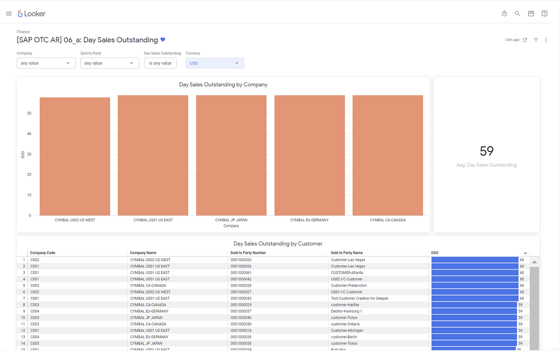Screen dimensions: 560x351
Task: Click the customer-Berlin cell
Action: click(344, 337)
